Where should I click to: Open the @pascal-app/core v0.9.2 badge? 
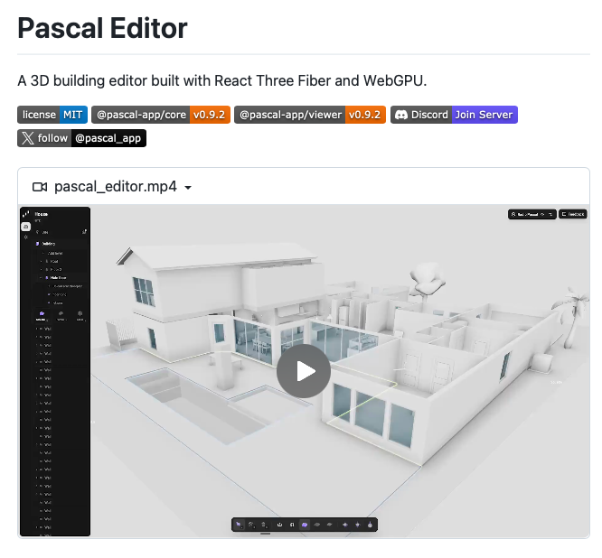(x=161, y=115)
